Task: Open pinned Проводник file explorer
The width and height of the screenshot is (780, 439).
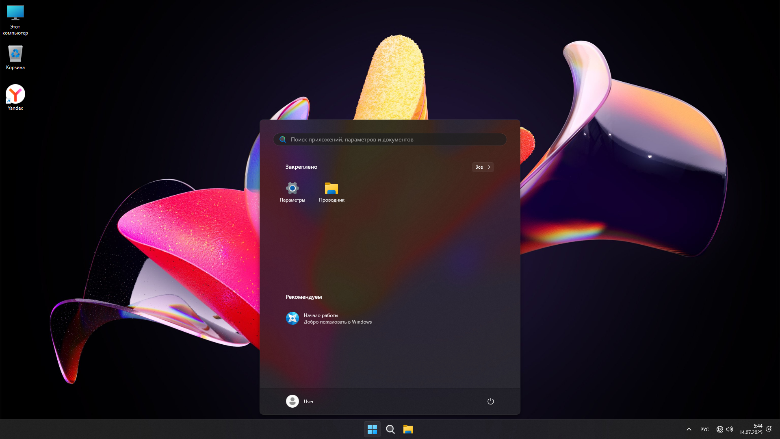Action: [x=331, y=192]
